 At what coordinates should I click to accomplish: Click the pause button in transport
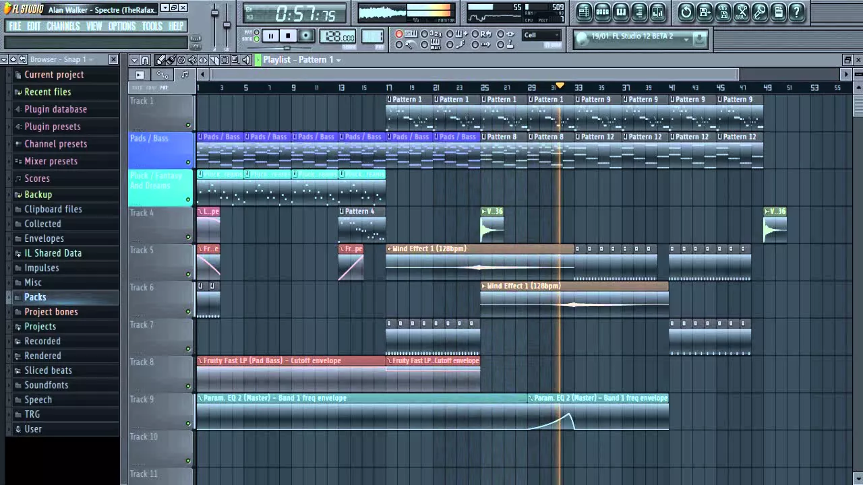(270, 36)
